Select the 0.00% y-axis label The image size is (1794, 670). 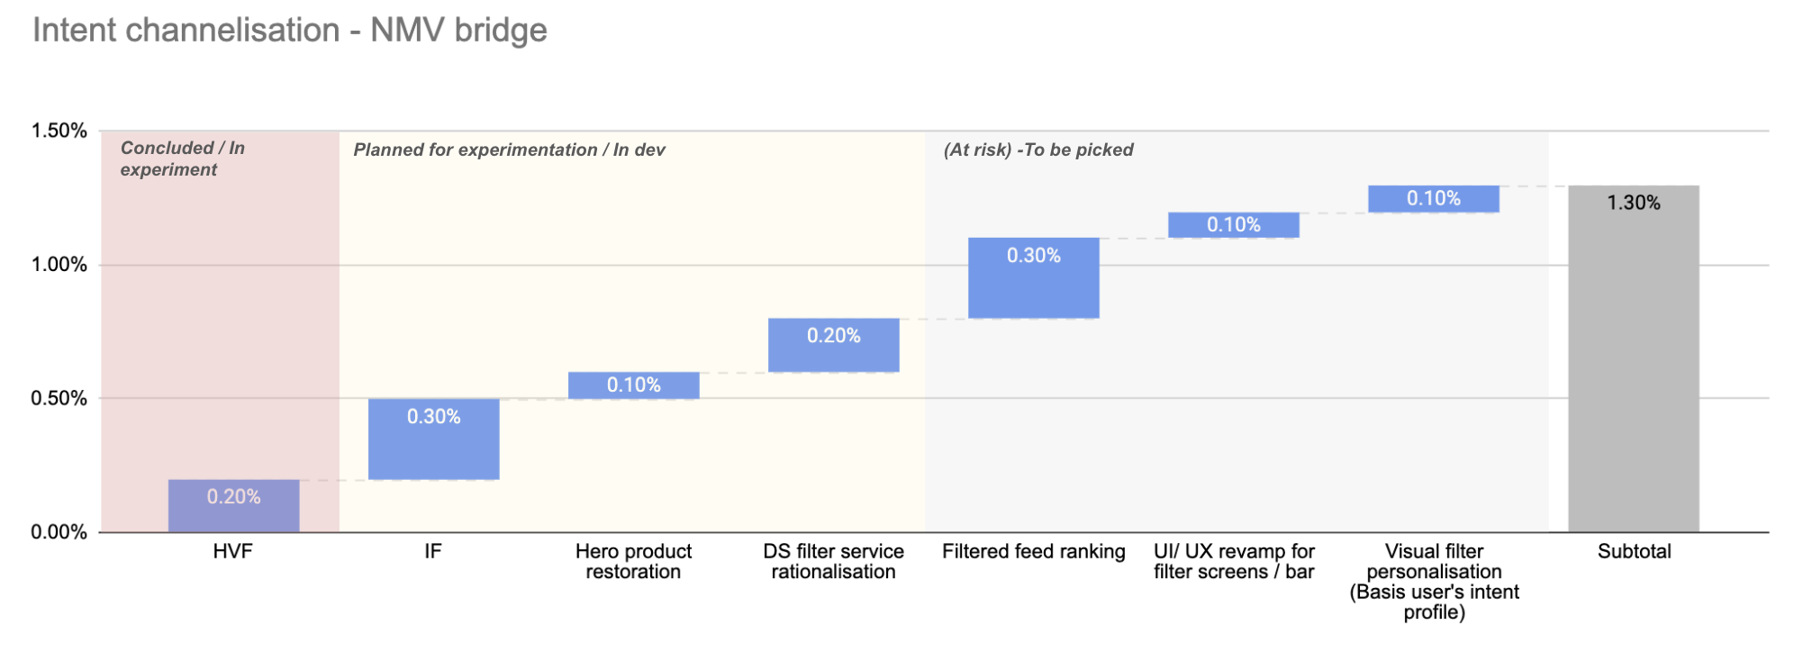pos(59,532)
